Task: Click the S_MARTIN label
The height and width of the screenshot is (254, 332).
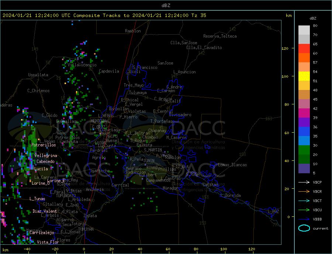Action: click(153, 150)
